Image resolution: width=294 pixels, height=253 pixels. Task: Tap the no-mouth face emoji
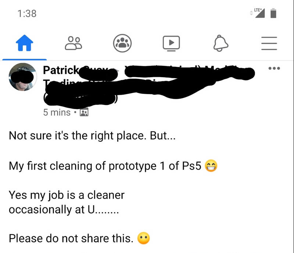[x=144, y=239]
